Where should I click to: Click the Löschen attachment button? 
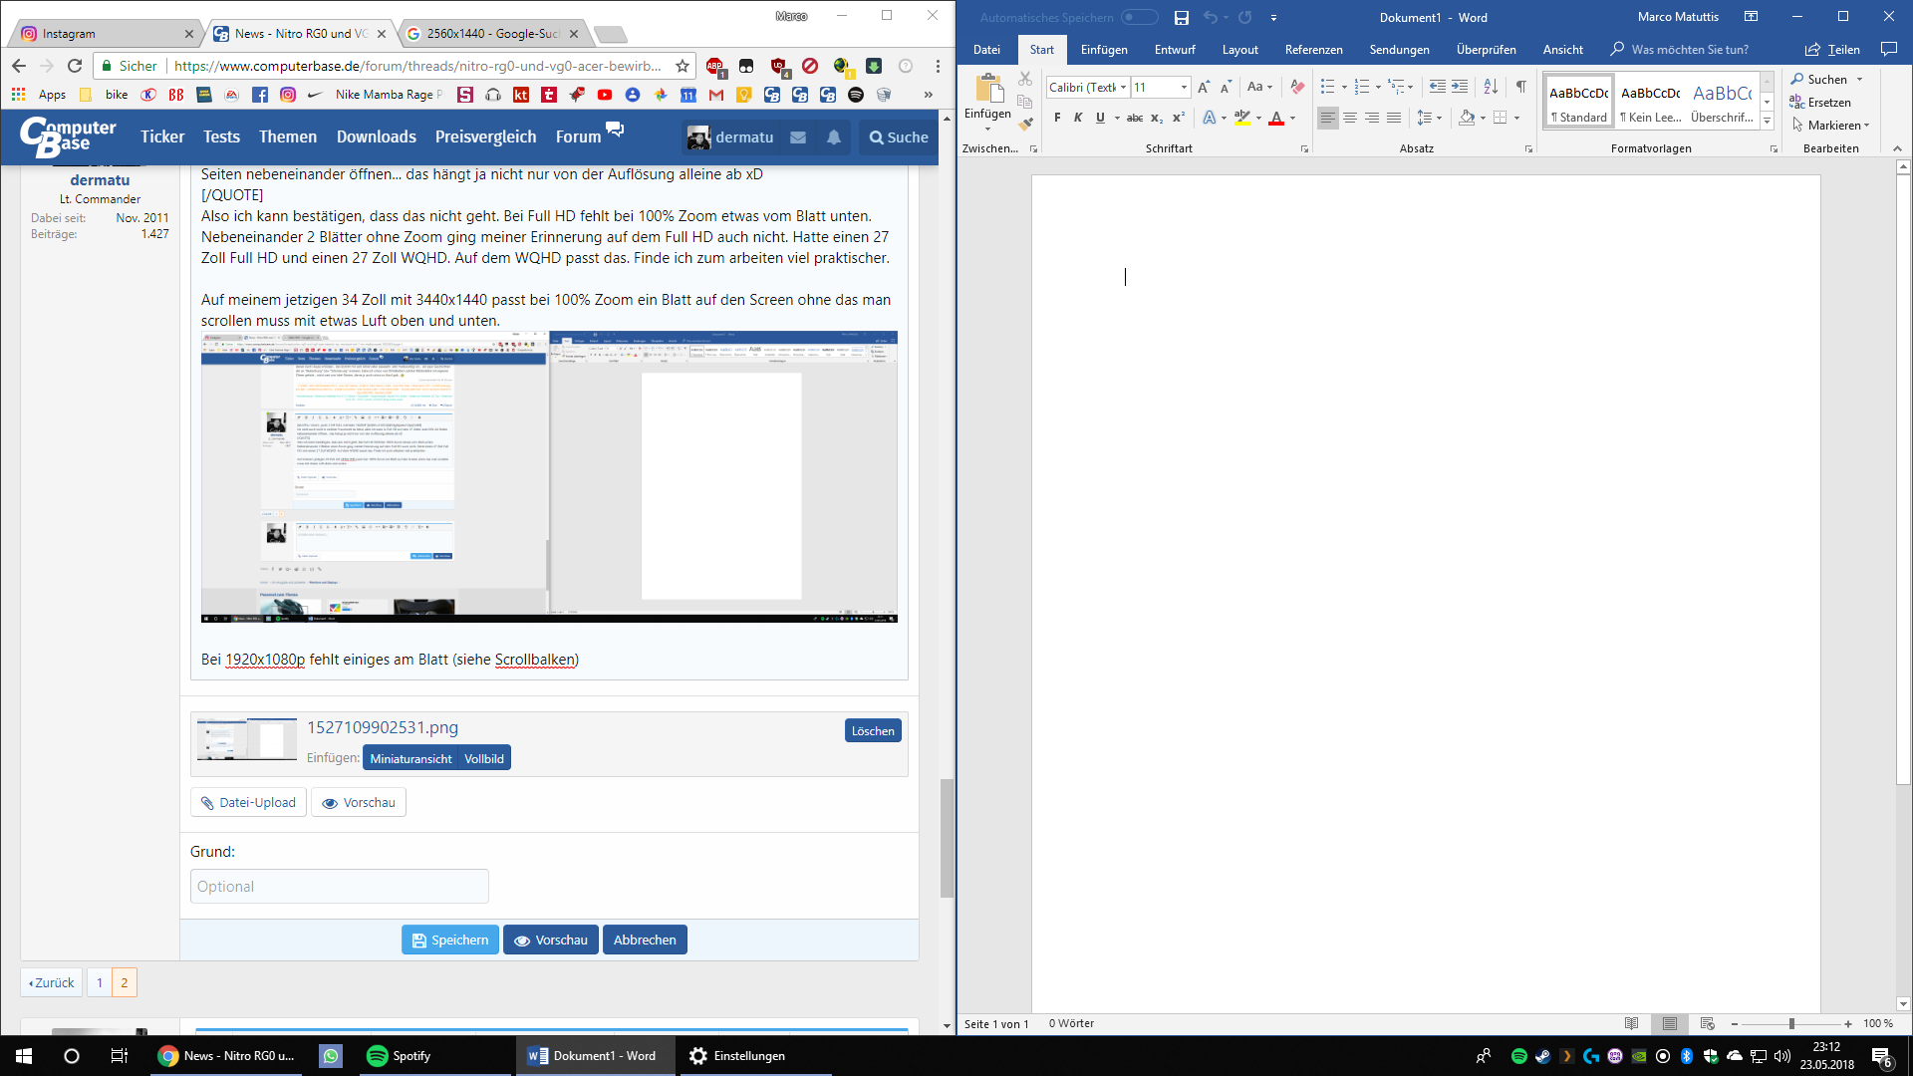873,730
